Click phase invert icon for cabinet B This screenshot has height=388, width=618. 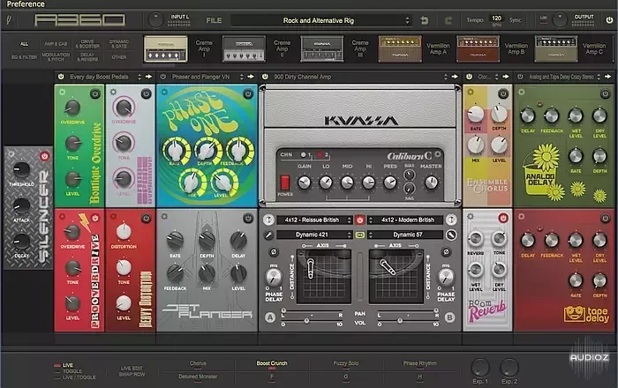pos(446,252)
